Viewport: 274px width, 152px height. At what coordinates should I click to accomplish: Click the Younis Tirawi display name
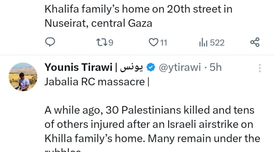tap(78, 68)
